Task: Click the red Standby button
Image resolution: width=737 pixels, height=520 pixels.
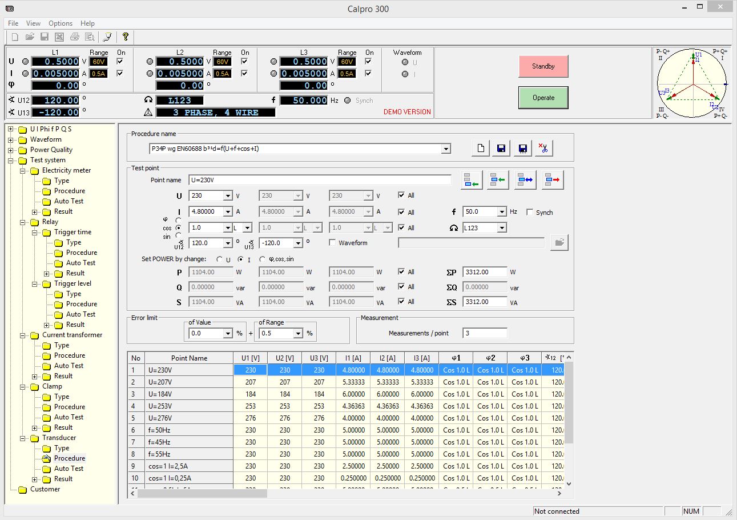Action: pyautogui.click(x=543, y=66)
